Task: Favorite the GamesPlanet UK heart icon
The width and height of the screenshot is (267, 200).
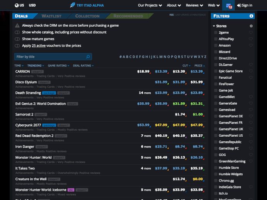Action: tap(251, 129)
